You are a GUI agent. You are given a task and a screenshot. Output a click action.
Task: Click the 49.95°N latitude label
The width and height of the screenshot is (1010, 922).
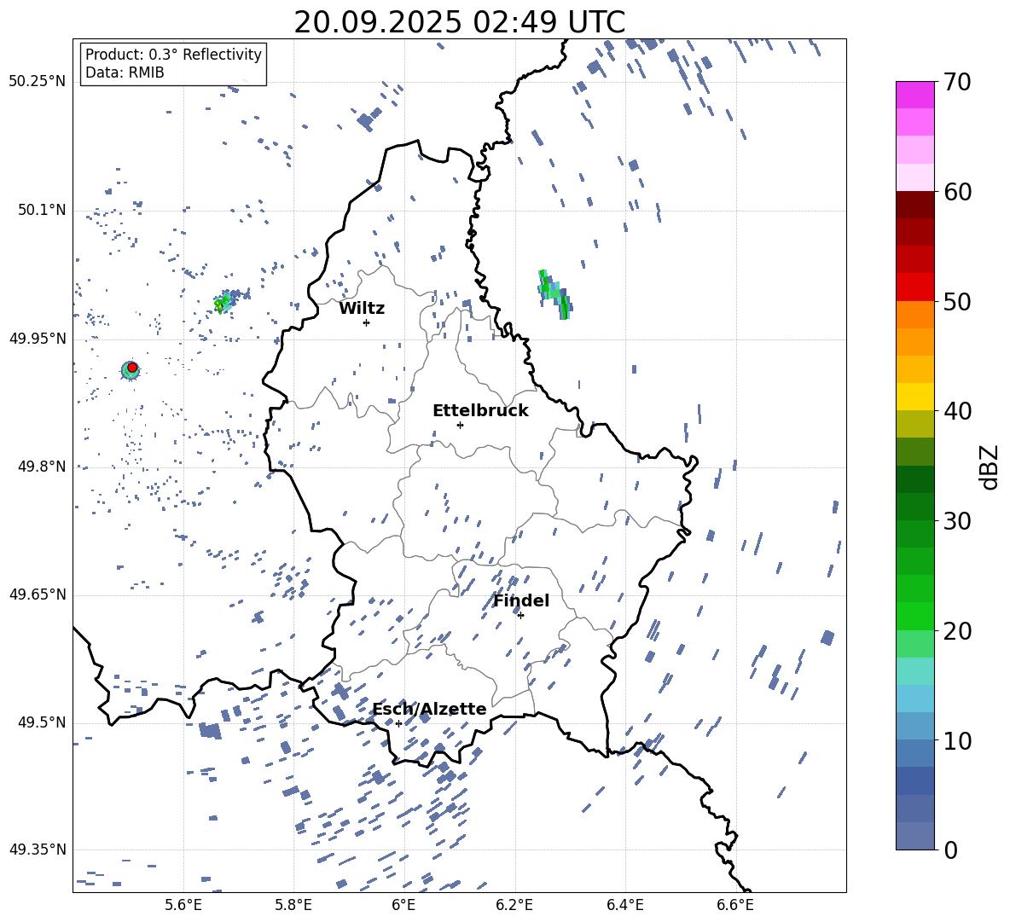click(x=38, y=339)
